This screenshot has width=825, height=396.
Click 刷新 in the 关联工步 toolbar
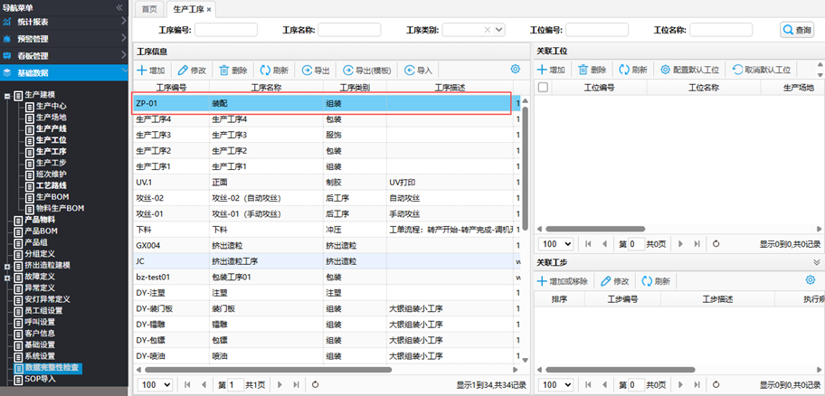[656, 281]
